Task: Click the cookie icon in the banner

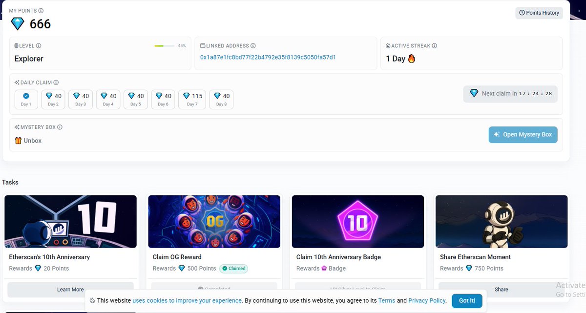Action: pyautogui.click(x=92, y=301)
